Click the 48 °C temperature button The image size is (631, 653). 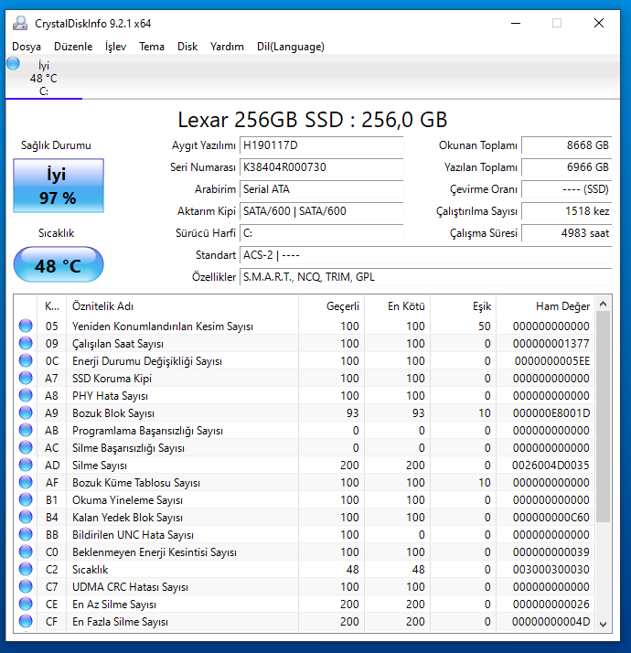59,266
